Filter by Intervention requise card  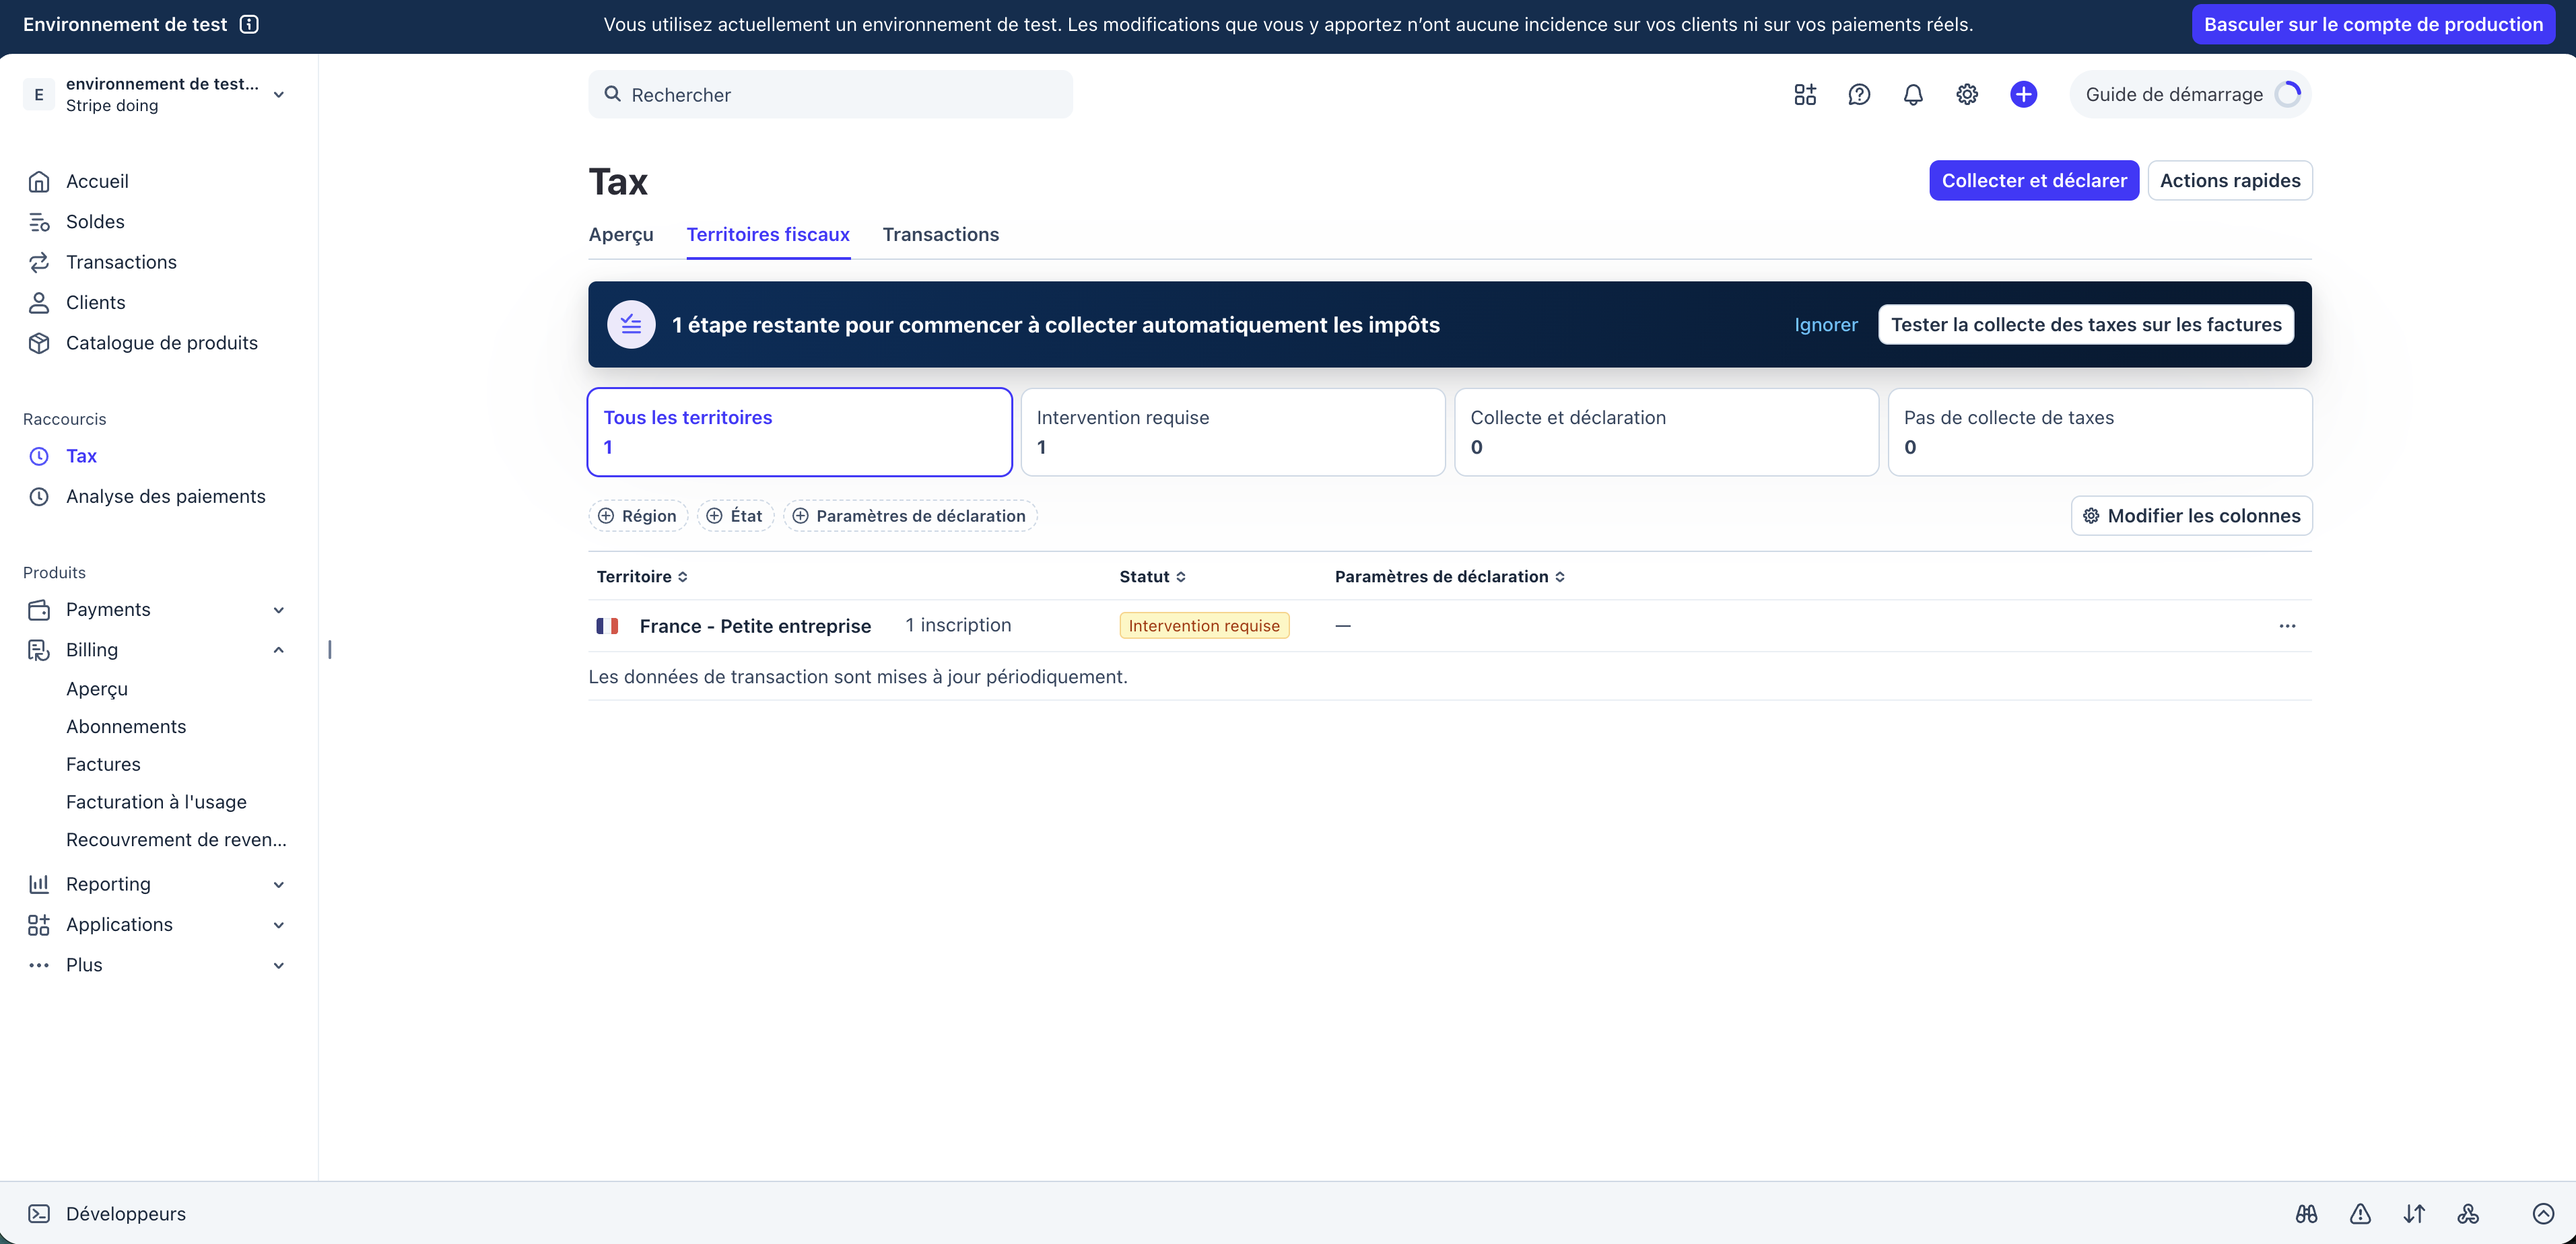[1233, 432]
